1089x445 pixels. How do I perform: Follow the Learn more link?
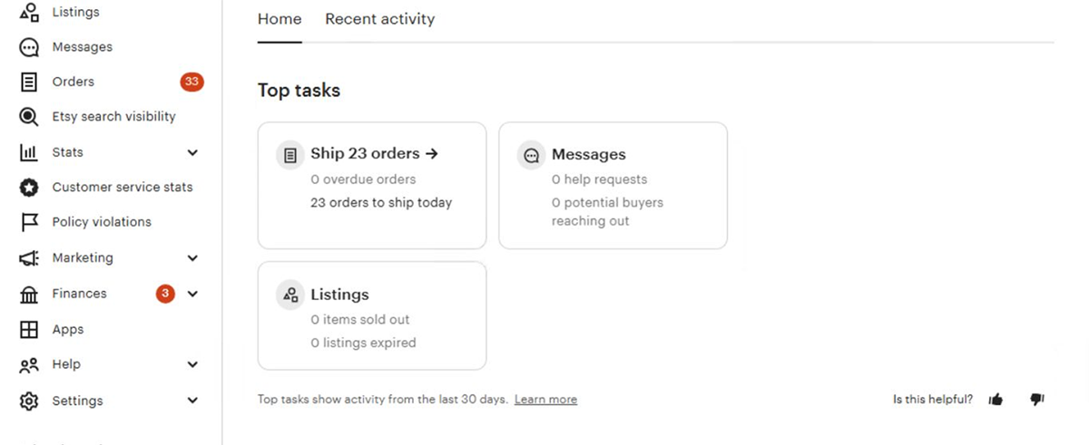tap(545, 400)
